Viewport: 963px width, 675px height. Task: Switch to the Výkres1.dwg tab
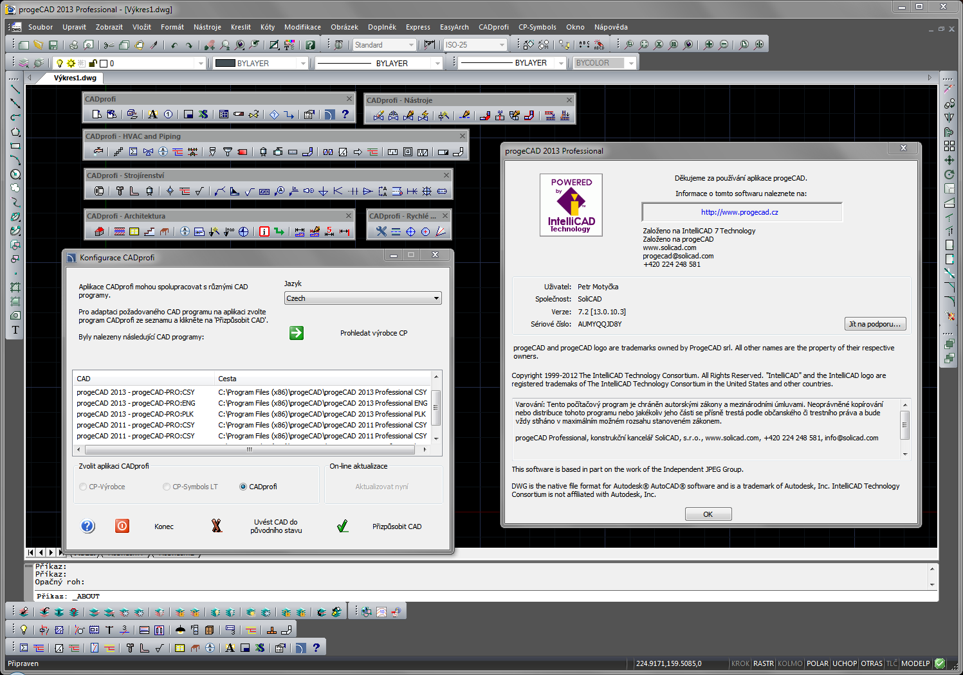pyautogui.click(x=75, y=78)
